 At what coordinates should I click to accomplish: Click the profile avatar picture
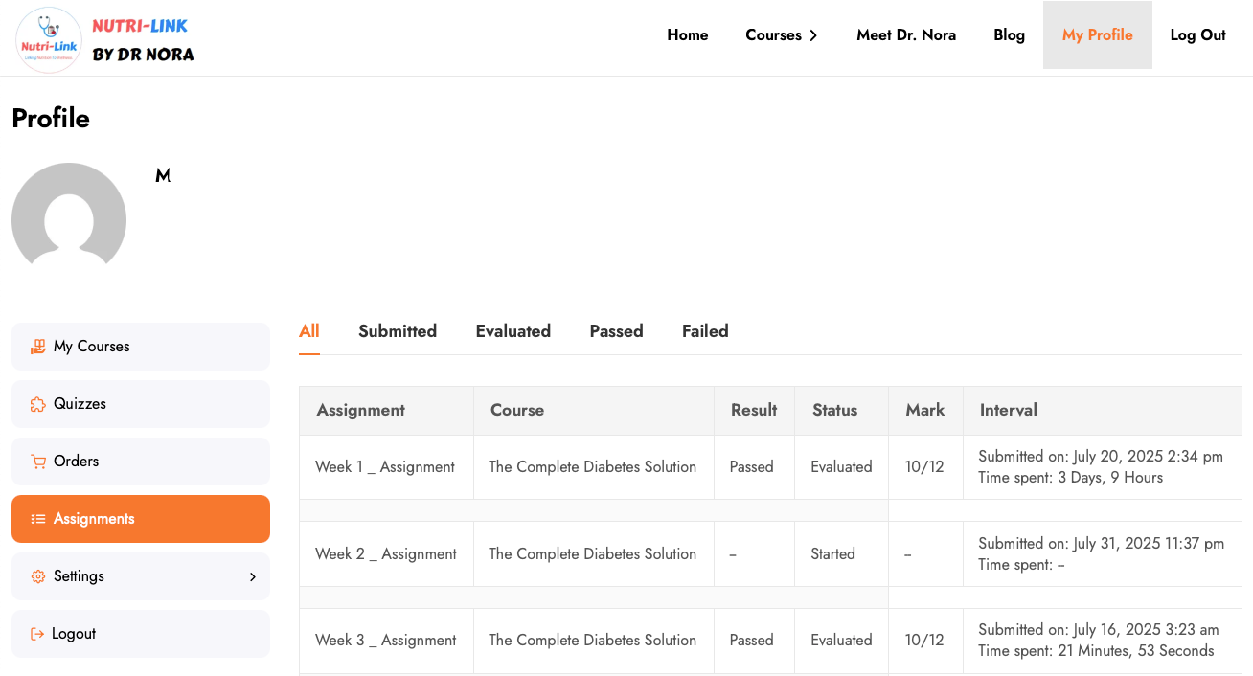tap(69, 217)
